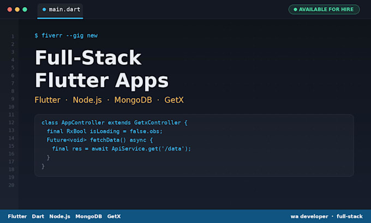
Task: Click 'Flutter' in the status bar
Action: (x=17, y=216)
